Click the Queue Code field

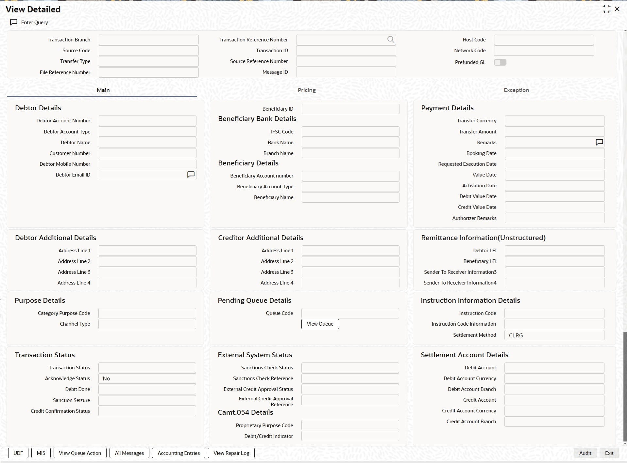[350, 313]
